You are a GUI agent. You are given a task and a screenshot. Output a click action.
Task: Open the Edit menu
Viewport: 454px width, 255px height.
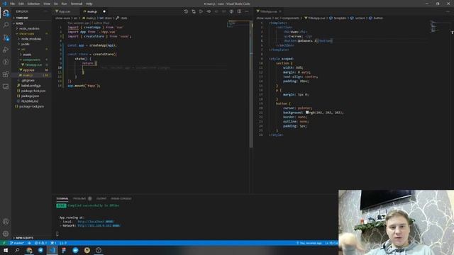[21, 4]
